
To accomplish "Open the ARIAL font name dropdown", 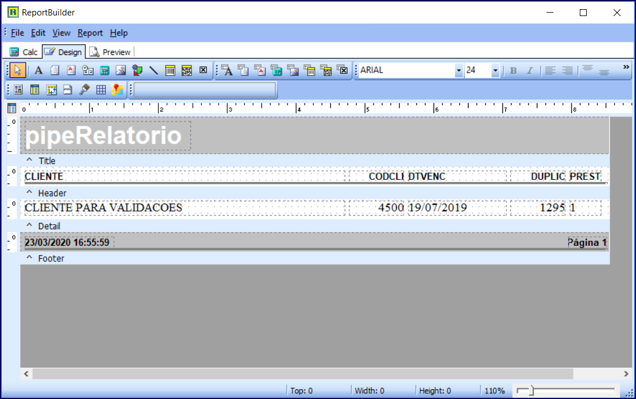I will click(x=459, y=71).
